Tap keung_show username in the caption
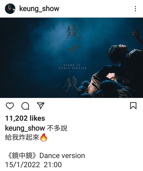 (x=25, y=128)
